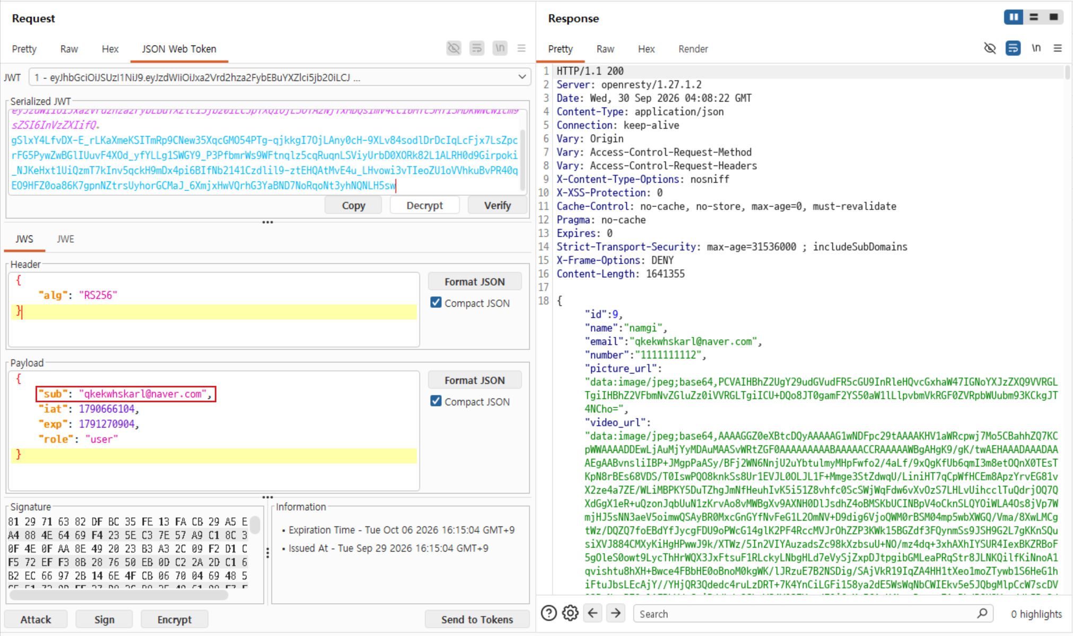
Task: Toggle hidden characters eye icon in Response panel
Action: 990,48
